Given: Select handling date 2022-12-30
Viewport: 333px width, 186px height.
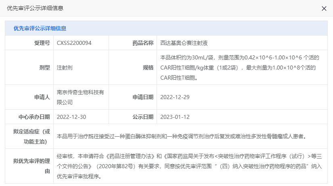Looking at the screenshot, I should click(x=71, y=117).
